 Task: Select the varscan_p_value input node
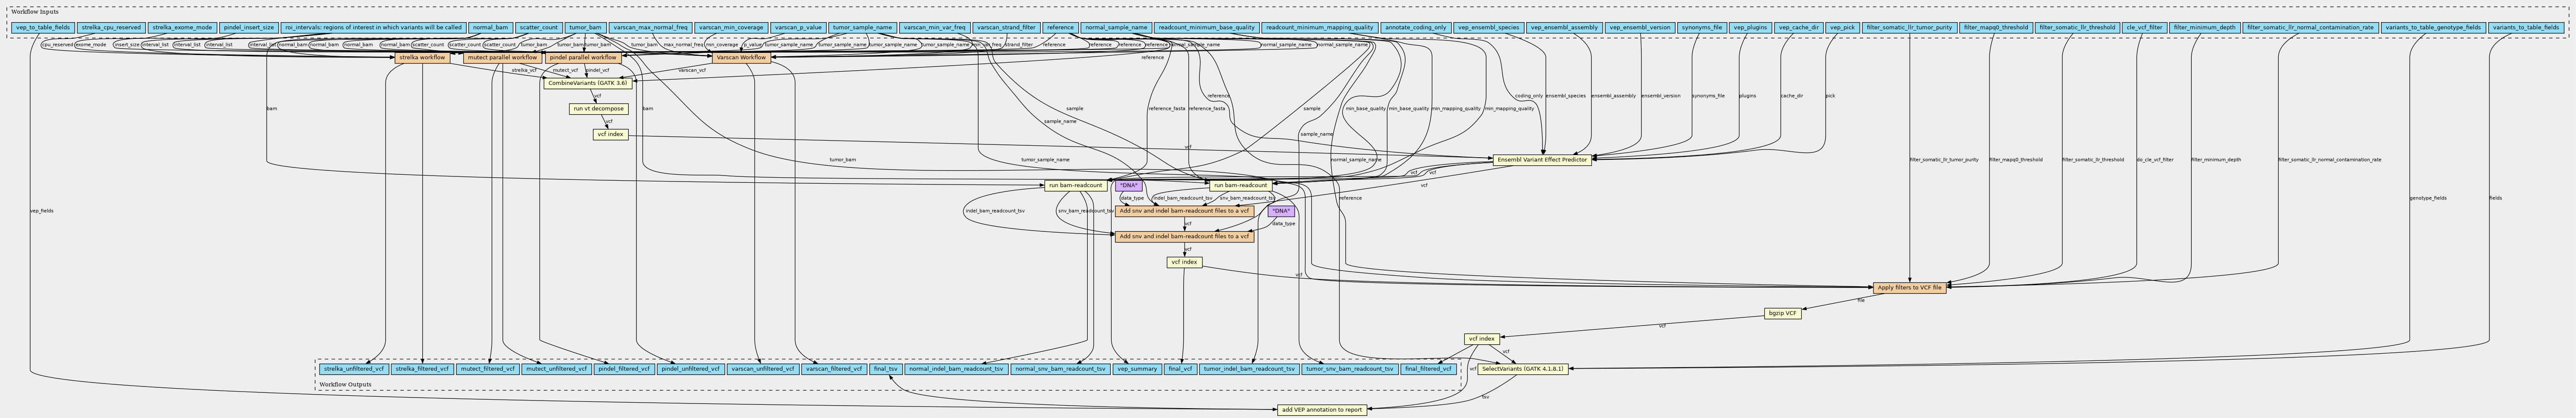(x=798, y=28)
